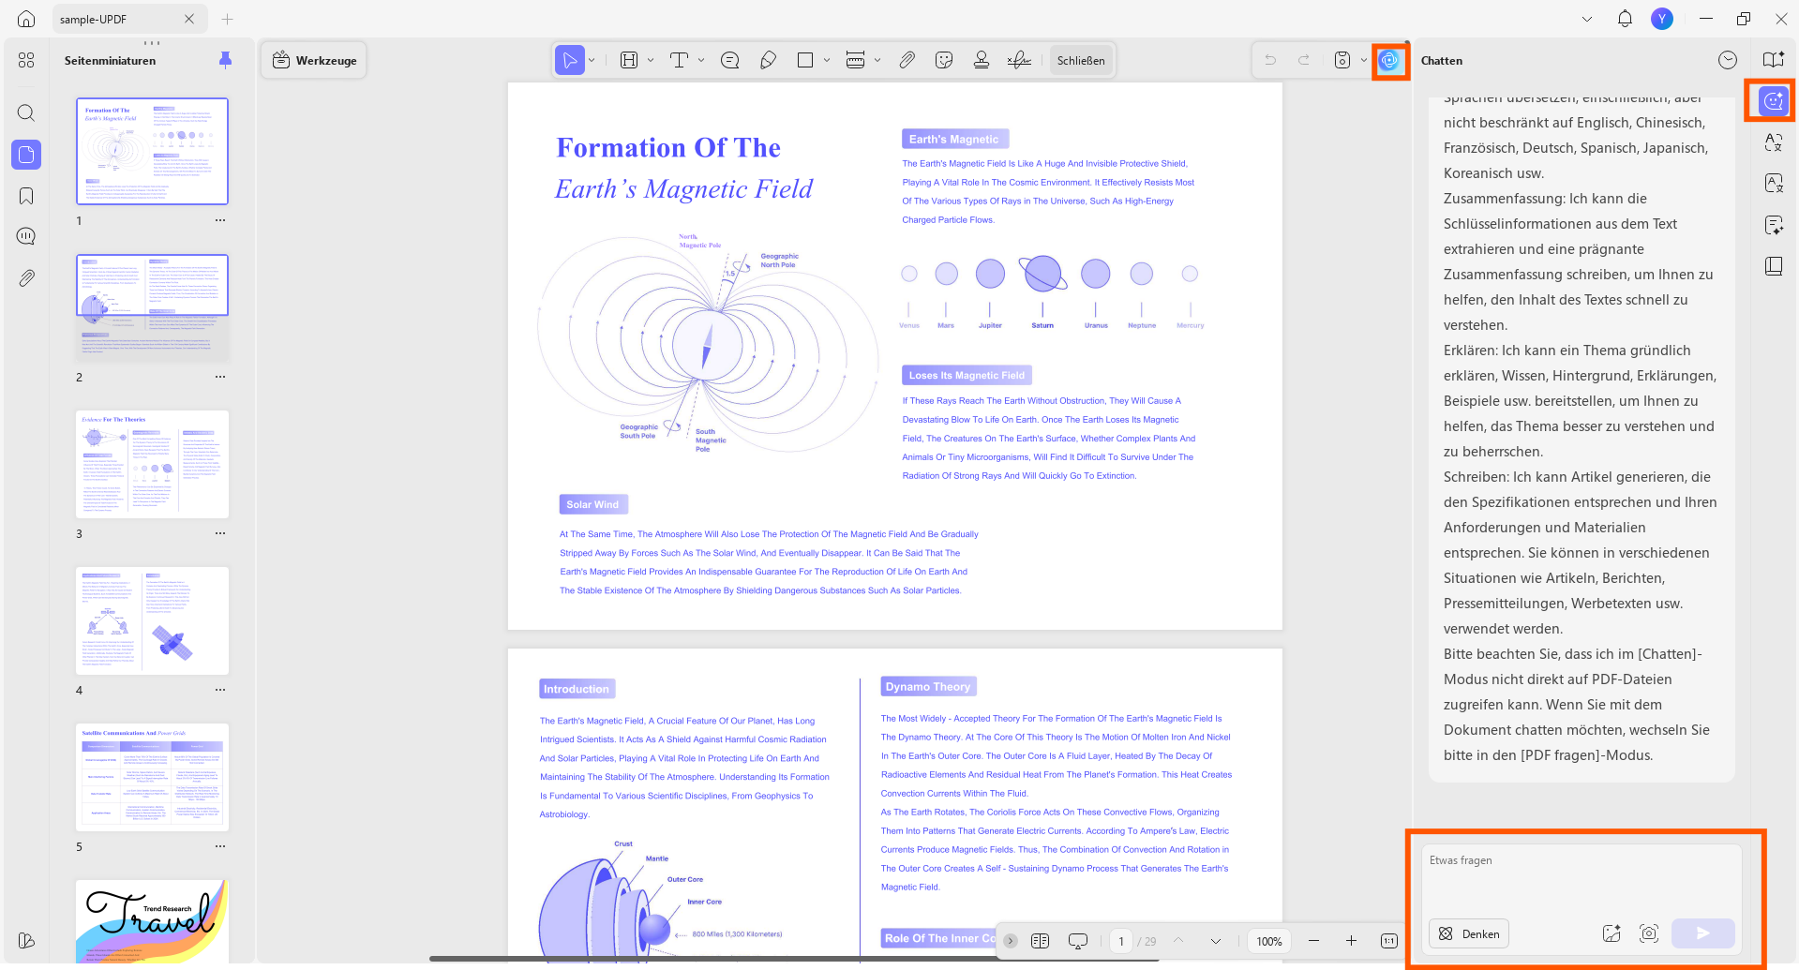This screenshot has width=1799, height=970.
Task: Open the sticker tool
Action: (x=944, y=60)
